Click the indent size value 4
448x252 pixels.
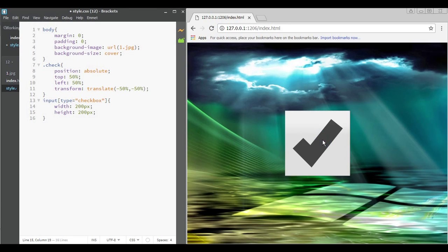click(171, 240)
